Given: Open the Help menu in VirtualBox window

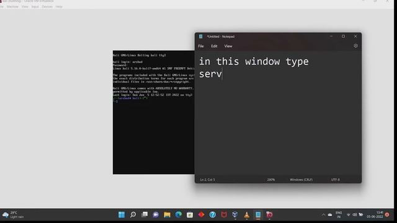Looking at the screenshot, I should (x=59, y=7).
